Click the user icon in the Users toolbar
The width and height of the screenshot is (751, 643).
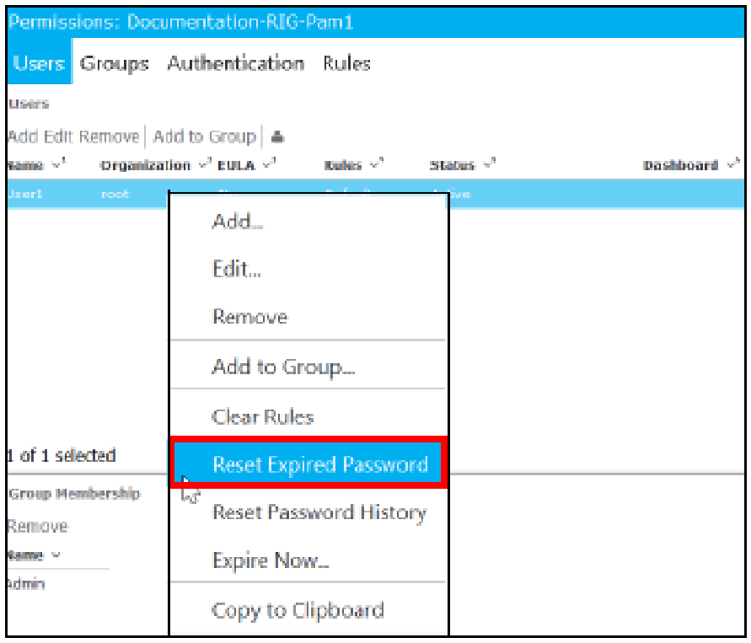click(277, 137)
